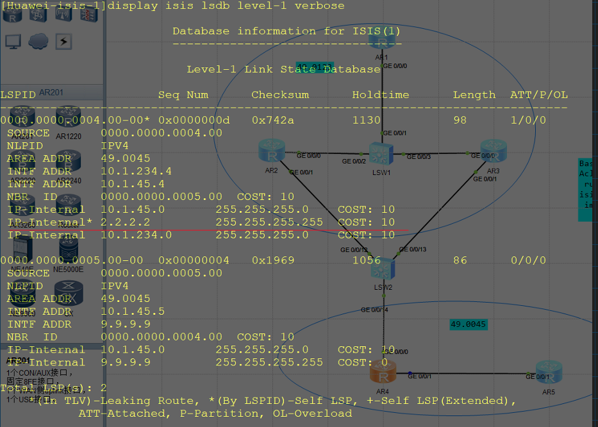Click holdtime value 1130
This screenshot has width=598, height=427.
pos(367,121)
